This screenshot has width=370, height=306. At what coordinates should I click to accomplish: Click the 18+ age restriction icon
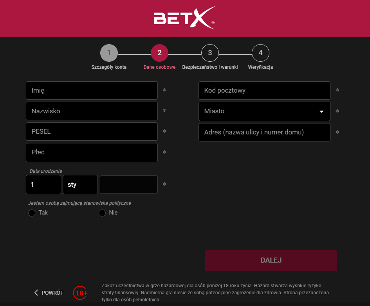coord(81,293)
